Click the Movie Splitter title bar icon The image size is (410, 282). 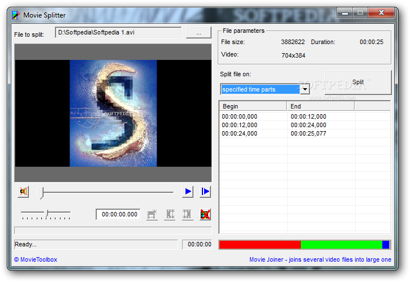tap(16, 15)
